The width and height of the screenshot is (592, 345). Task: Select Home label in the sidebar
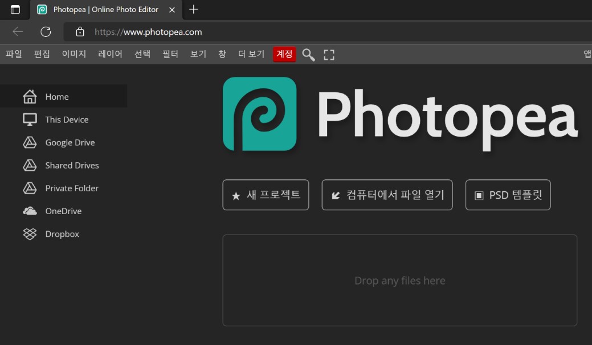tap(57, 97)
